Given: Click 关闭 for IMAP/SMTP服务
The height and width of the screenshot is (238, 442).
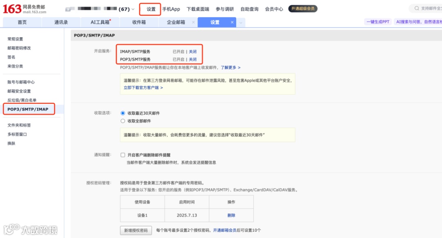Looking at the screenshot, I should (x=193, y=52).
